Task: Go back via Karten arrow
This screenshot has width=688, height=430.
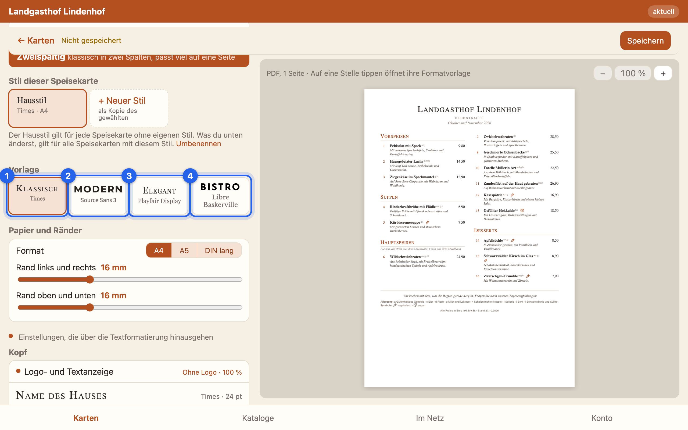Action: tap(36, 41)
